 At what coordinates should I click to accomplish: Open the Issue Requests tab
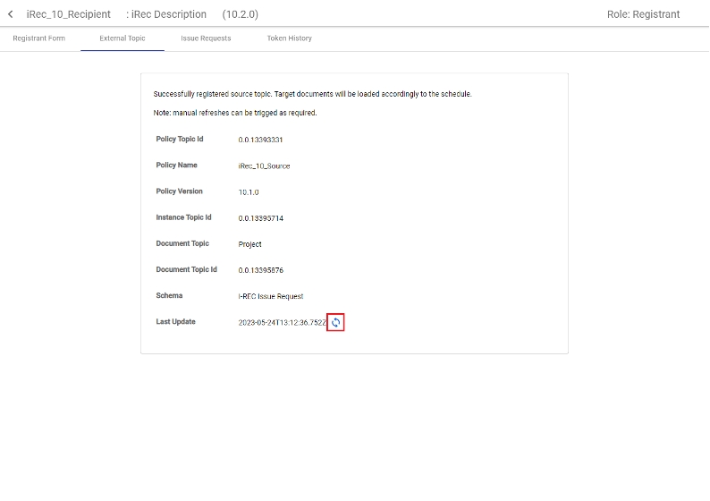pos(206,38)
